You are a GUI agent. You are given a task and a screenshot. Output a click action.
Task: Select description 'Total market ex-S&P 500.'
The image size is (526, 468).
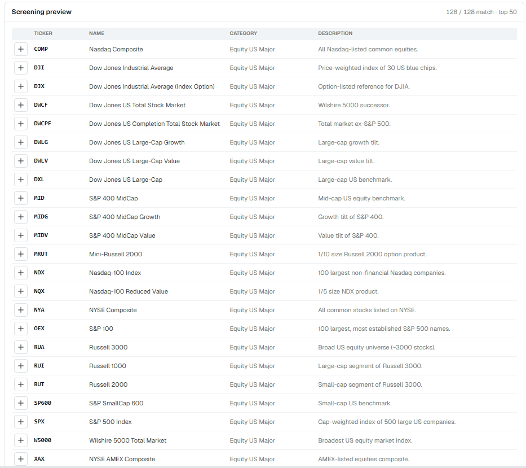354,124
